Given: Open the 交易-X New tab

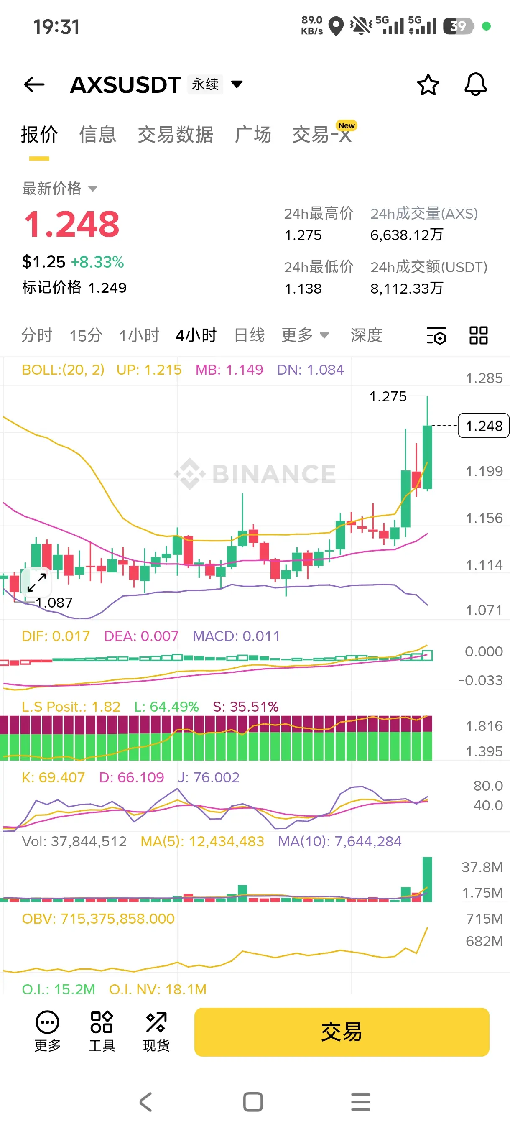Looking at the screenshot, I should (324, 133).
